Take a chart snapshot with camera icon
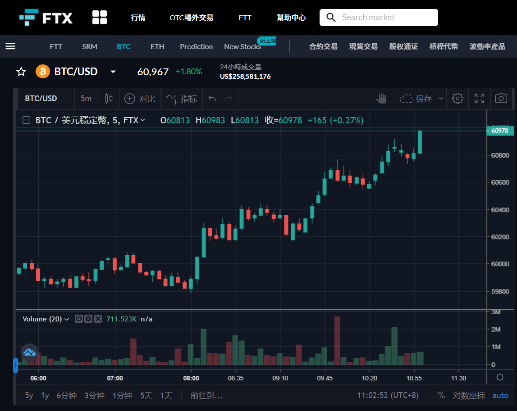 coord(501,99)
